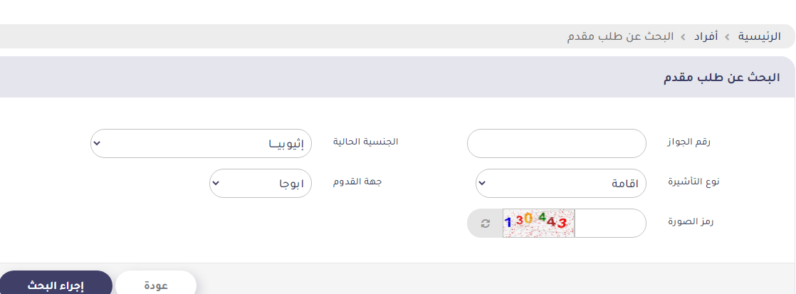
Task: Click the البحث عن طلب مقدم page heading
Action: click(x=721, y=78)
